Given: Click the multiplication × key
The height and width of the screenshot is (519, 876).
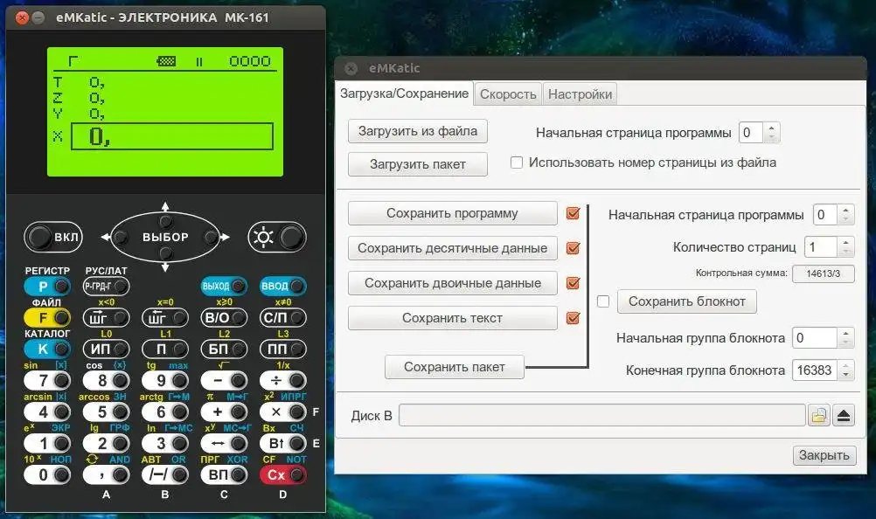Looking at the screenshot, I should (x=283, y=412).
